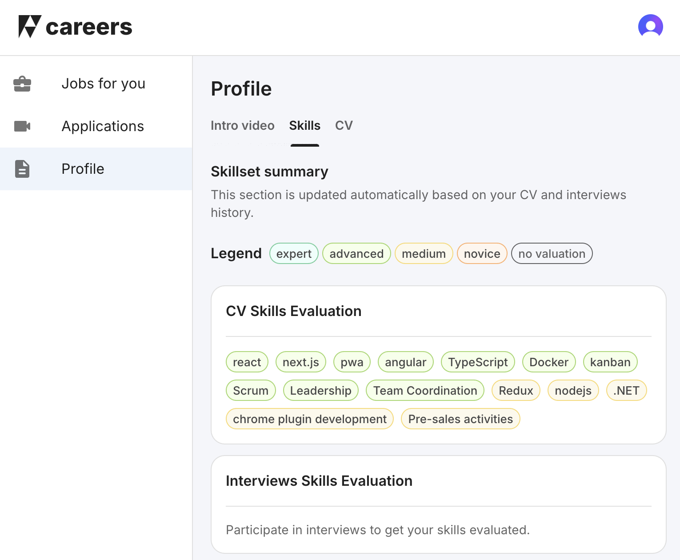The height and width of the screenshot is (560, 680).
Task: Switch to the Intro video tab
Action: (x=243, y=126)
